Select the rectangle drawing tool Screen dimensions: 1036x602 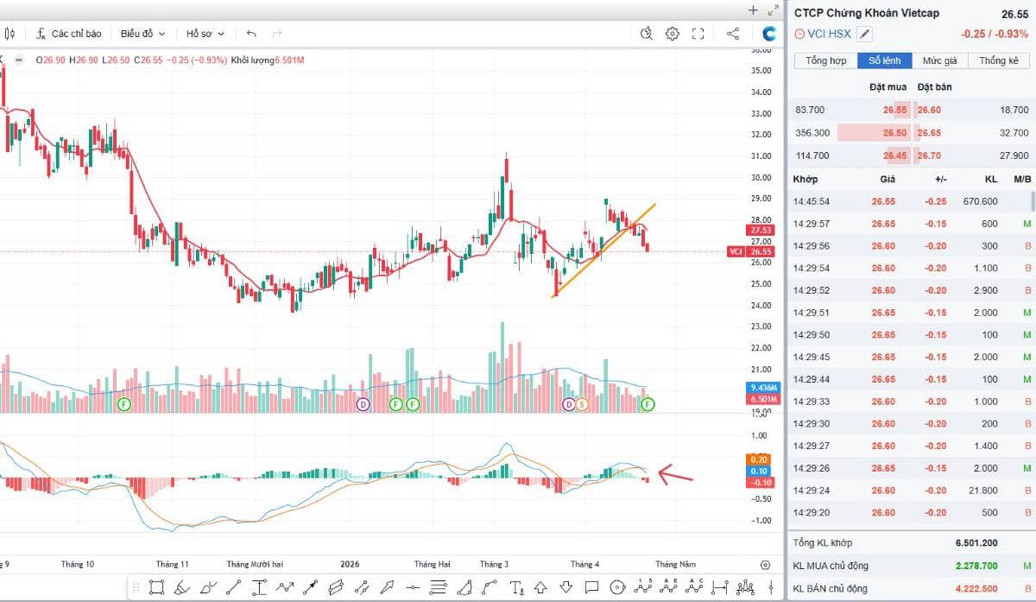(x=156, y=588)
